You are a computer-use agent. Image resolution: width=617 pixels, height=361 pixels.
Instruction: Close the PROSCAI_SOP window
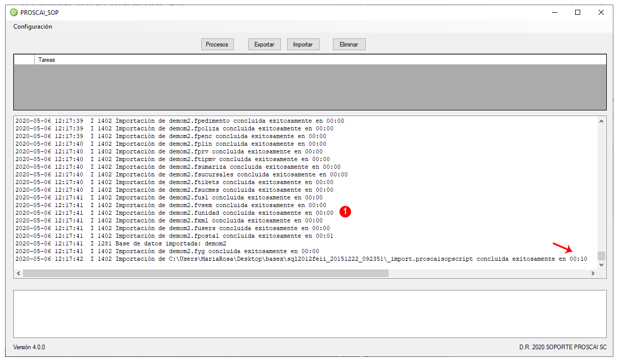pyautogui.click(x=601, y=12)
